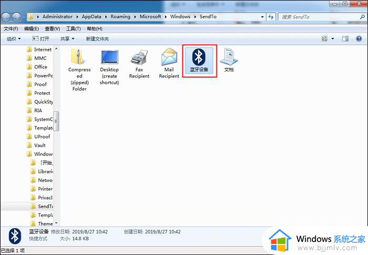Click the tree scrollbar up arrow
The height and width of the screenshot is (255, 368).
click(x=56, y=48)
